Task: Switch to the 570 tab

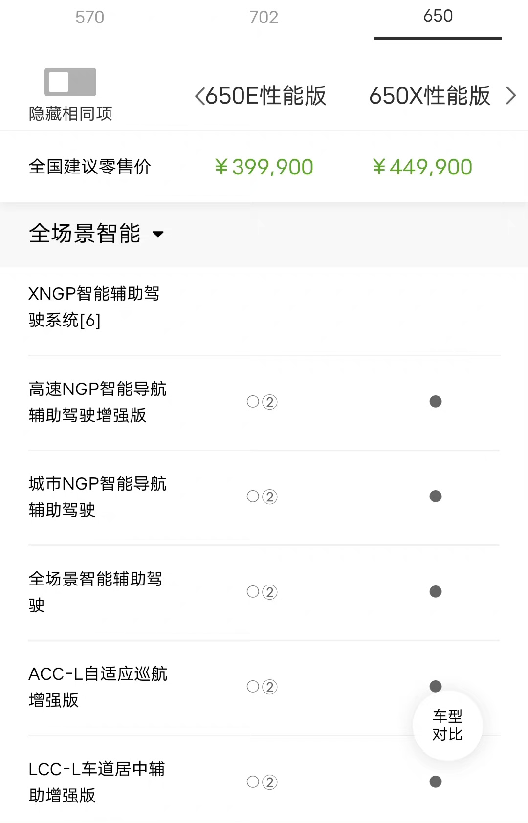Action: [x=89, y=17]
